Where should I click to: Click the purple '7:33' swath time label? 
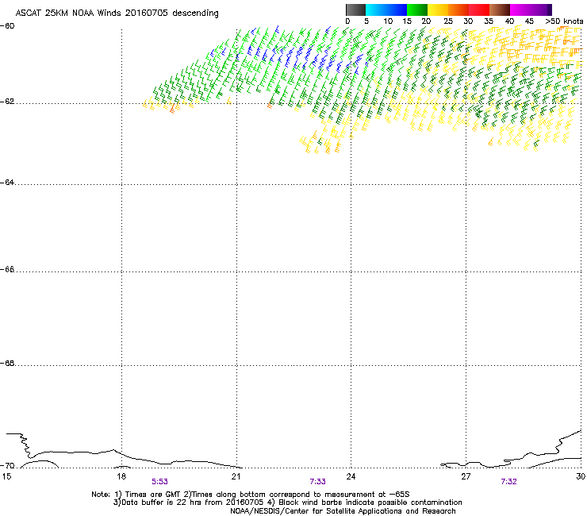click(317, 482)
